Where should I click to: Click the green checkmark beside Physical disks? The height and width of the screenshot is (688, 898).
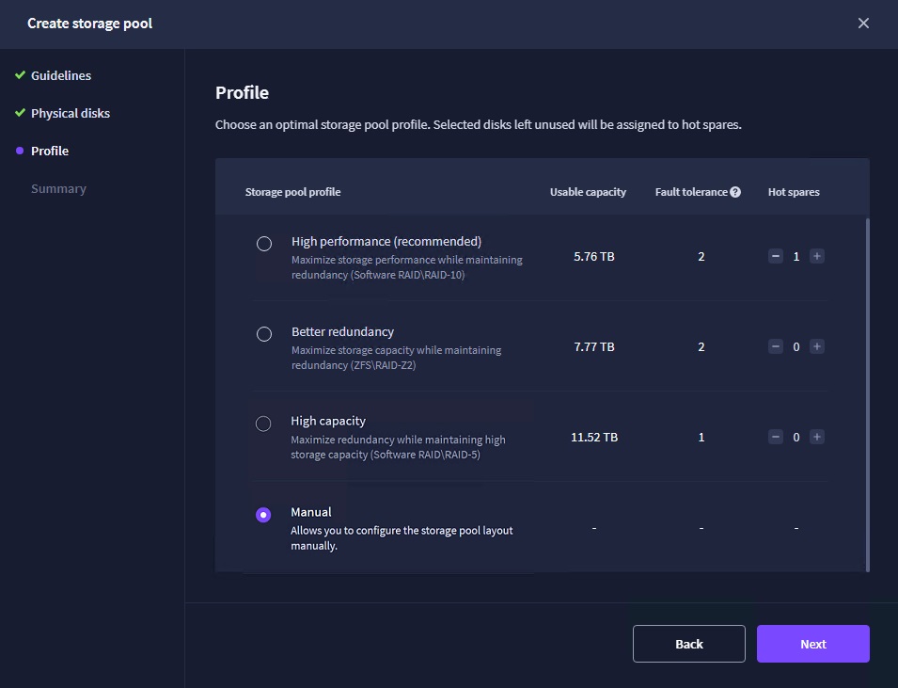pyautogui.click(x=20, y=113)
